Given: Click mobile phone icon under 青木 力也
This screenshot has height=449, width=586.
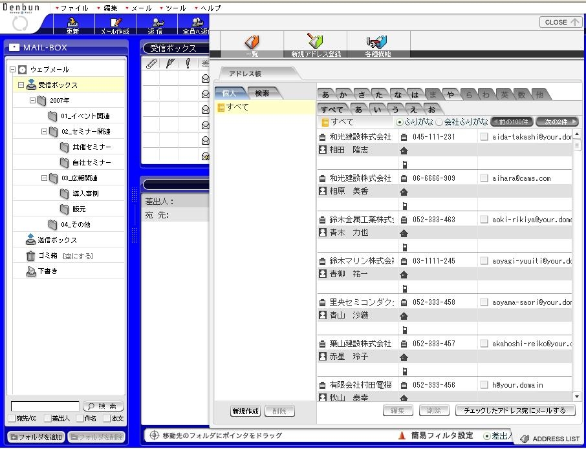Looking at the screenshot, I should pos(404,247).
